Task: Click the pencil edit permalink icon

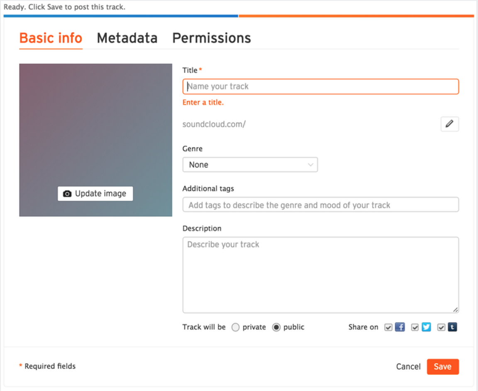Action: coord(449,124)
